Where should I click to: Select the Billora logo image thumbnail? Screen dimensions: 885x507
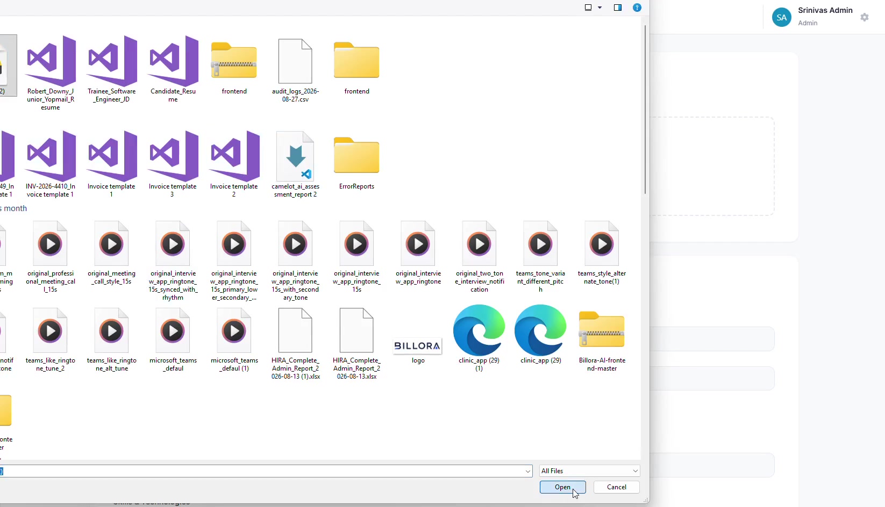pos(418,346)
